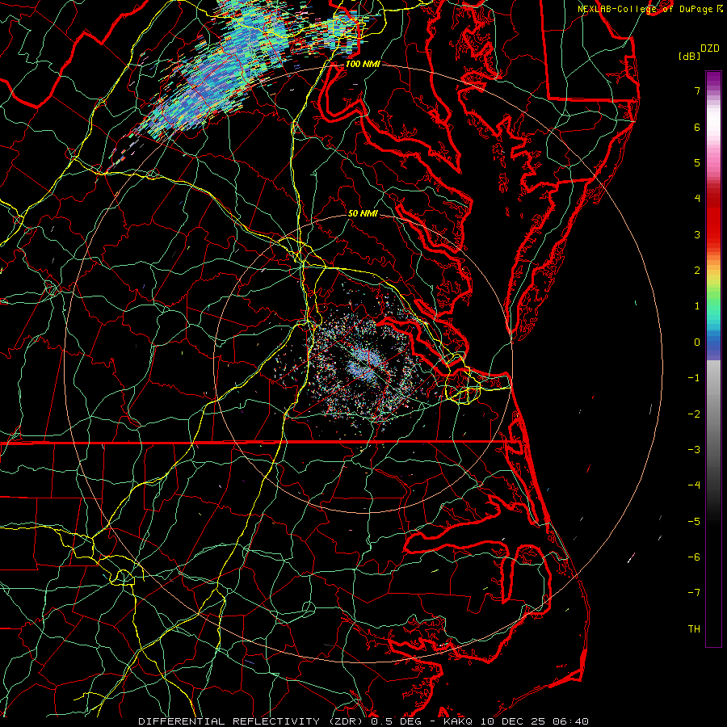Image resolution: width=727 pixels, height=727 pixels.
Task: Click the -6 dB legend tick label
Action: 694,557
